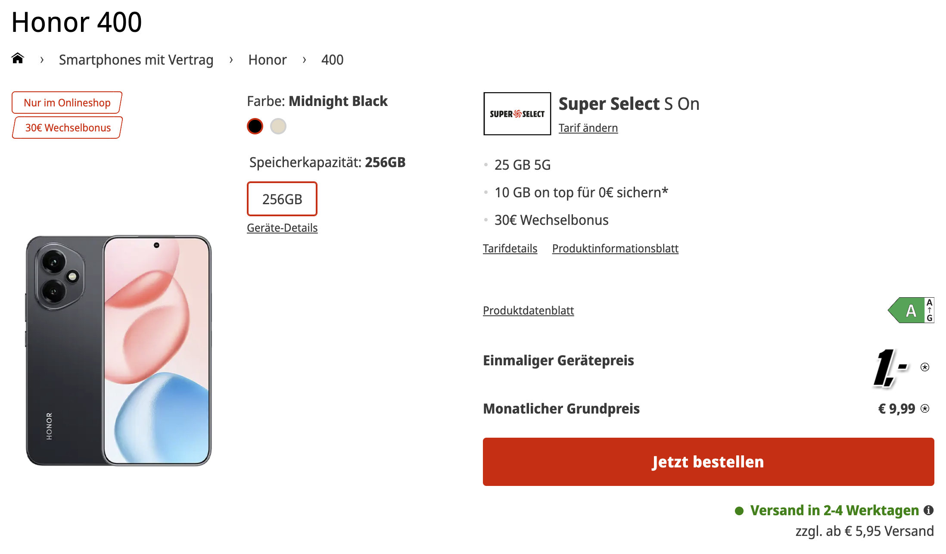Image resolution: width=946 pixels, height=554 pixels.
Task: Open Produktdatenblatt link
Action: pyautogui.click(x=528, y=311)
